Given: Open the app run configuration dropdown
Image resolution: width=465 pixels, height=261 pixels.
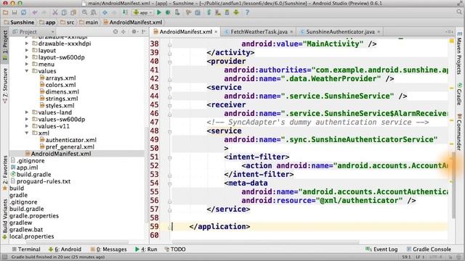Looking at the screenshot, I should (x=143, y=13).
